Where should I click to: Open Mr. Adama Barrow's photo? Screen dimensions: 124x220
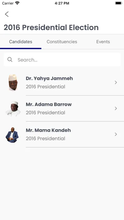coord(13,109)
